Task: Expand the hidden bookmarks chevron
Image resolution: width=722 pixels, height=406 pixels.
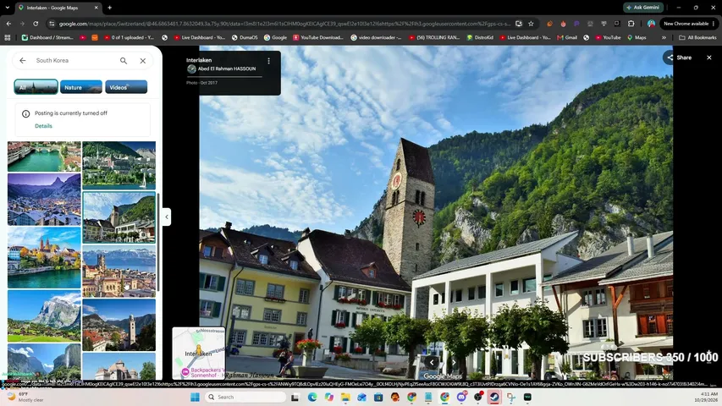Action: pyautogui.click(x=664, y=37)
